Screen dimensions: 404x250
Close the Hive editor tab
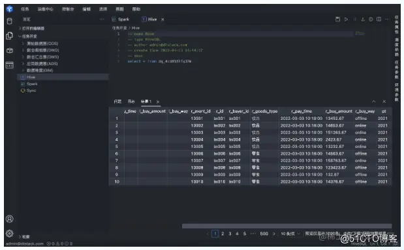[163, 20]
